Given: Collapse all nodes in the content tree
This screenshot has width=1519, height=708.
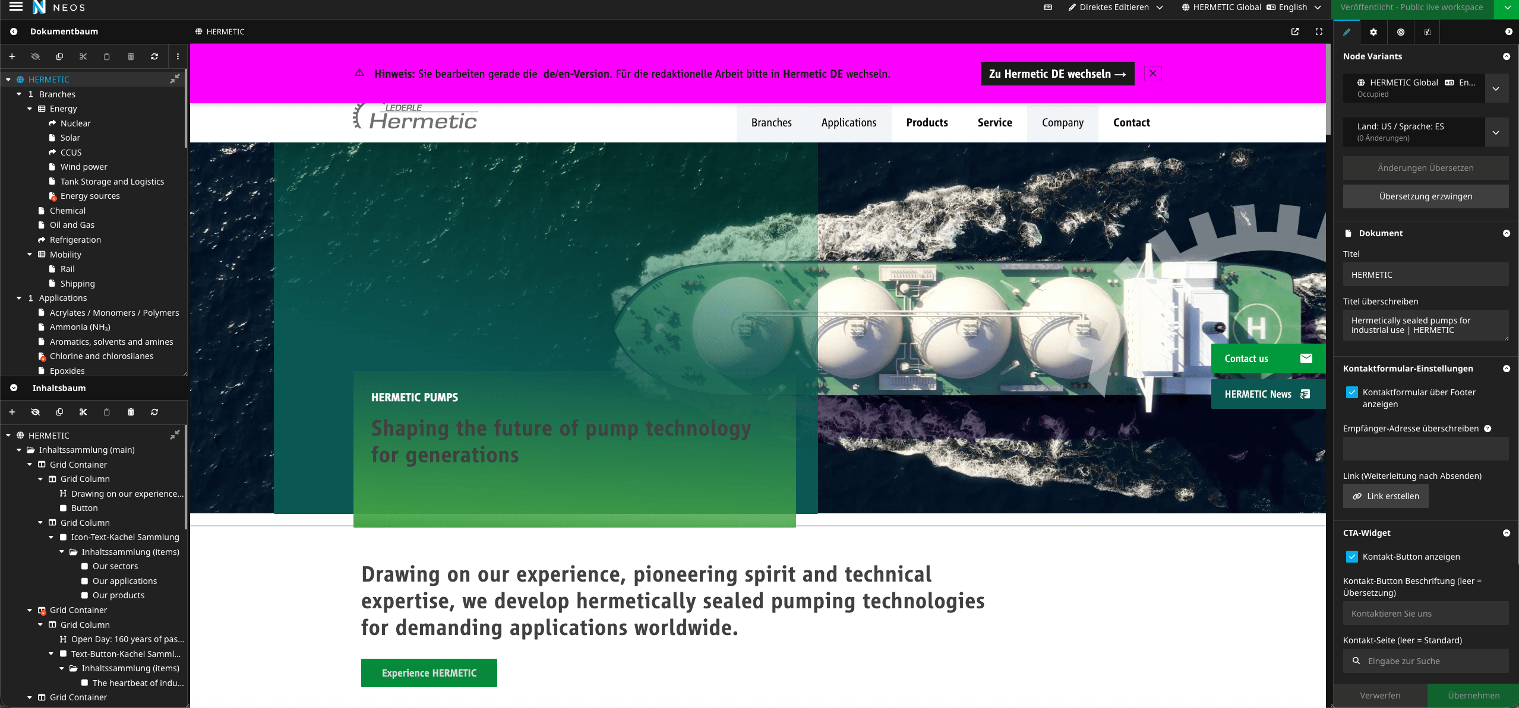Looking at the screenshot, I should coord(175,435).
